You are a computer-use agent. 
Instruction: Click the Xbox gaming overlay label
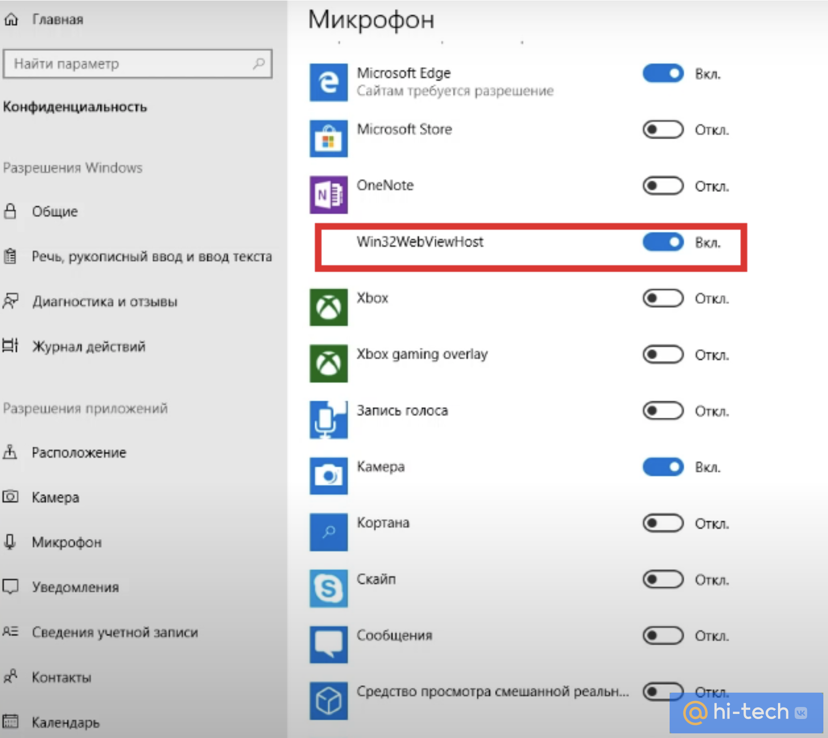[x=422, y=355]
